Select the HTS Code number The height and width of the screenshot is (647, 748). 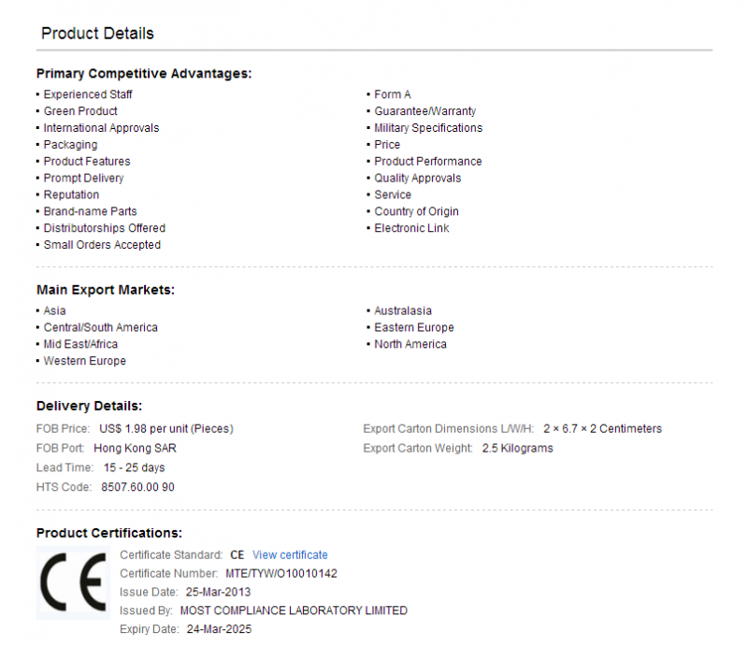tap(137, 487)
